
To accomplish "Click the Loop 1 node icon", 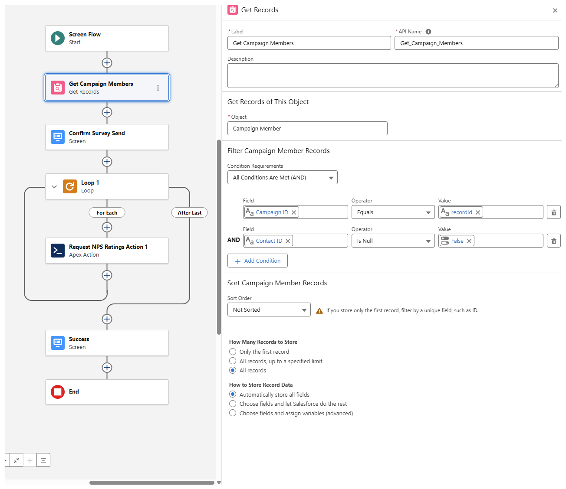I will [x=70, y=186].
